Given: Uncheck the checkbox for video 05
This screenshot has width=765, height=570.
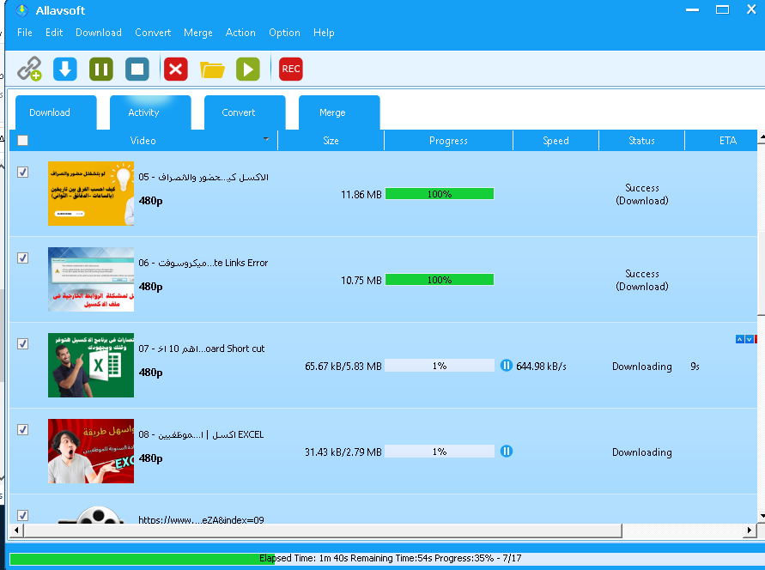Looking at the screenshot, I should coord(23,173).
